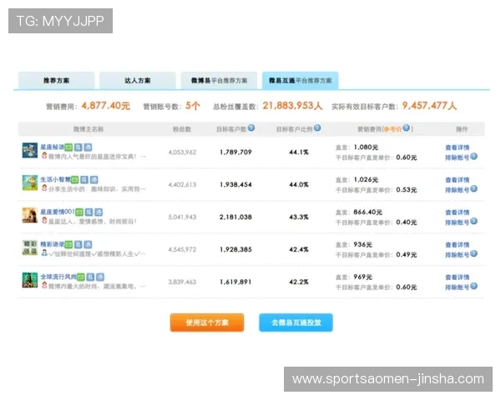Select the 44.0% ratio cell

[299, 185]
